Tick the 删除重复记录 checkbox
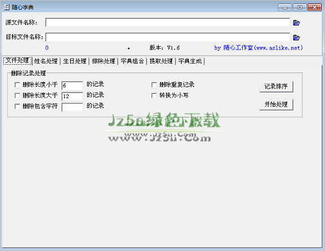325x251 pixels. (x=154, y=85)
